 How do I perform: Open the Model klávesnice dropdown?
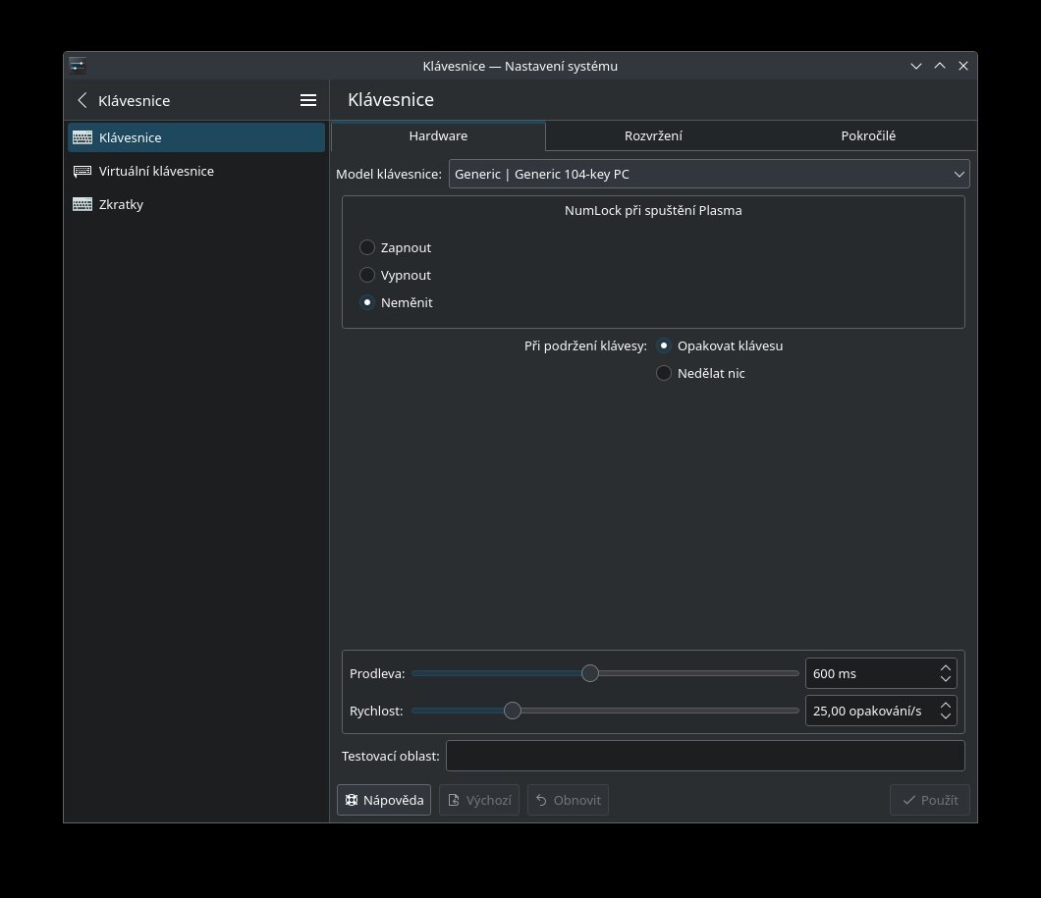(708, 174)
